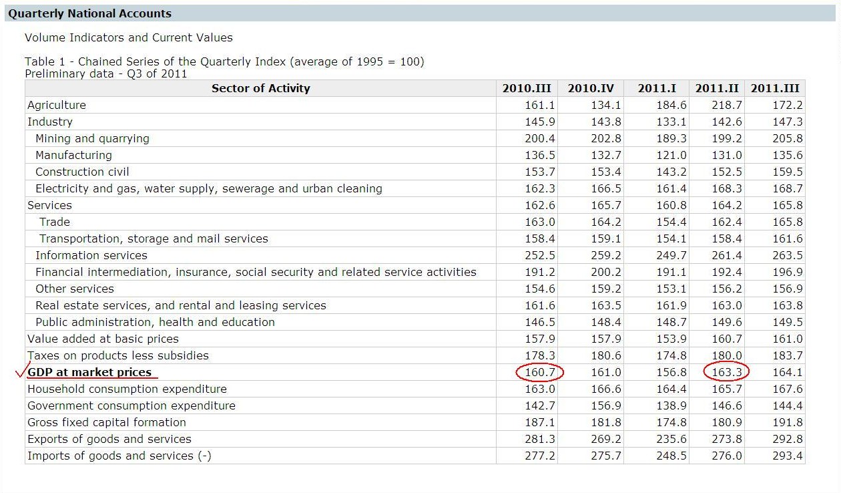This screenshot has width=841, height=493.
Task: Select 'Government consumption expenditure' row label
Action: pos(131,405)
